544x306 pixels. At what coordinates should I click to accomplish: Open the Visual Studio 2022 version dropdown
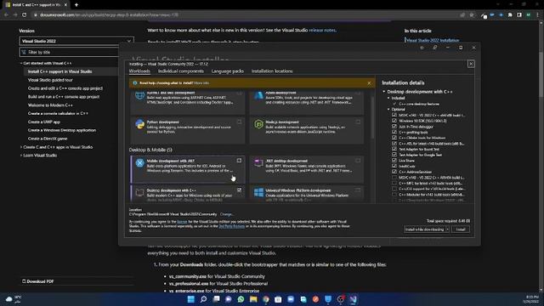[x=76, y=41]
